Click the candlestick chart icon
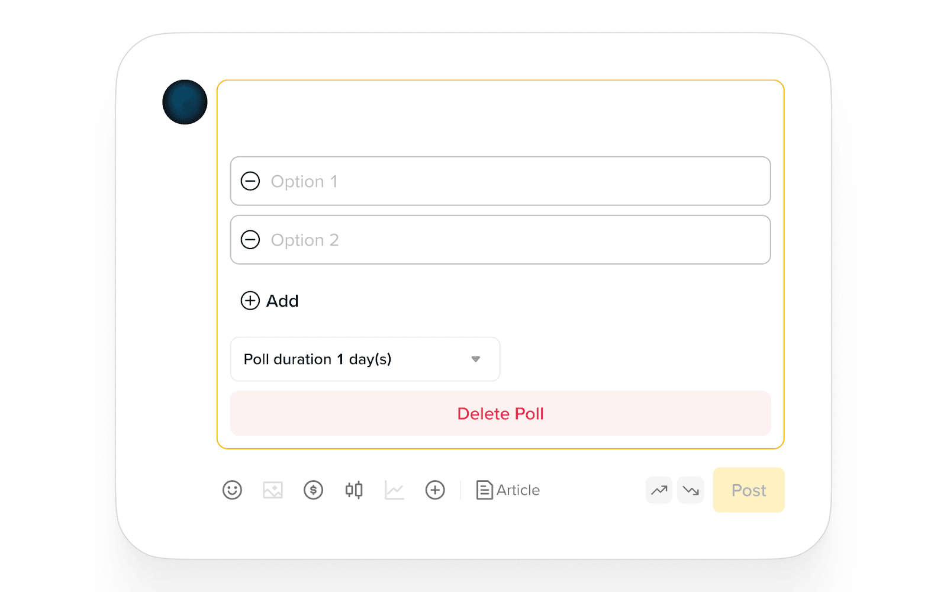 [x=354, y=490]
